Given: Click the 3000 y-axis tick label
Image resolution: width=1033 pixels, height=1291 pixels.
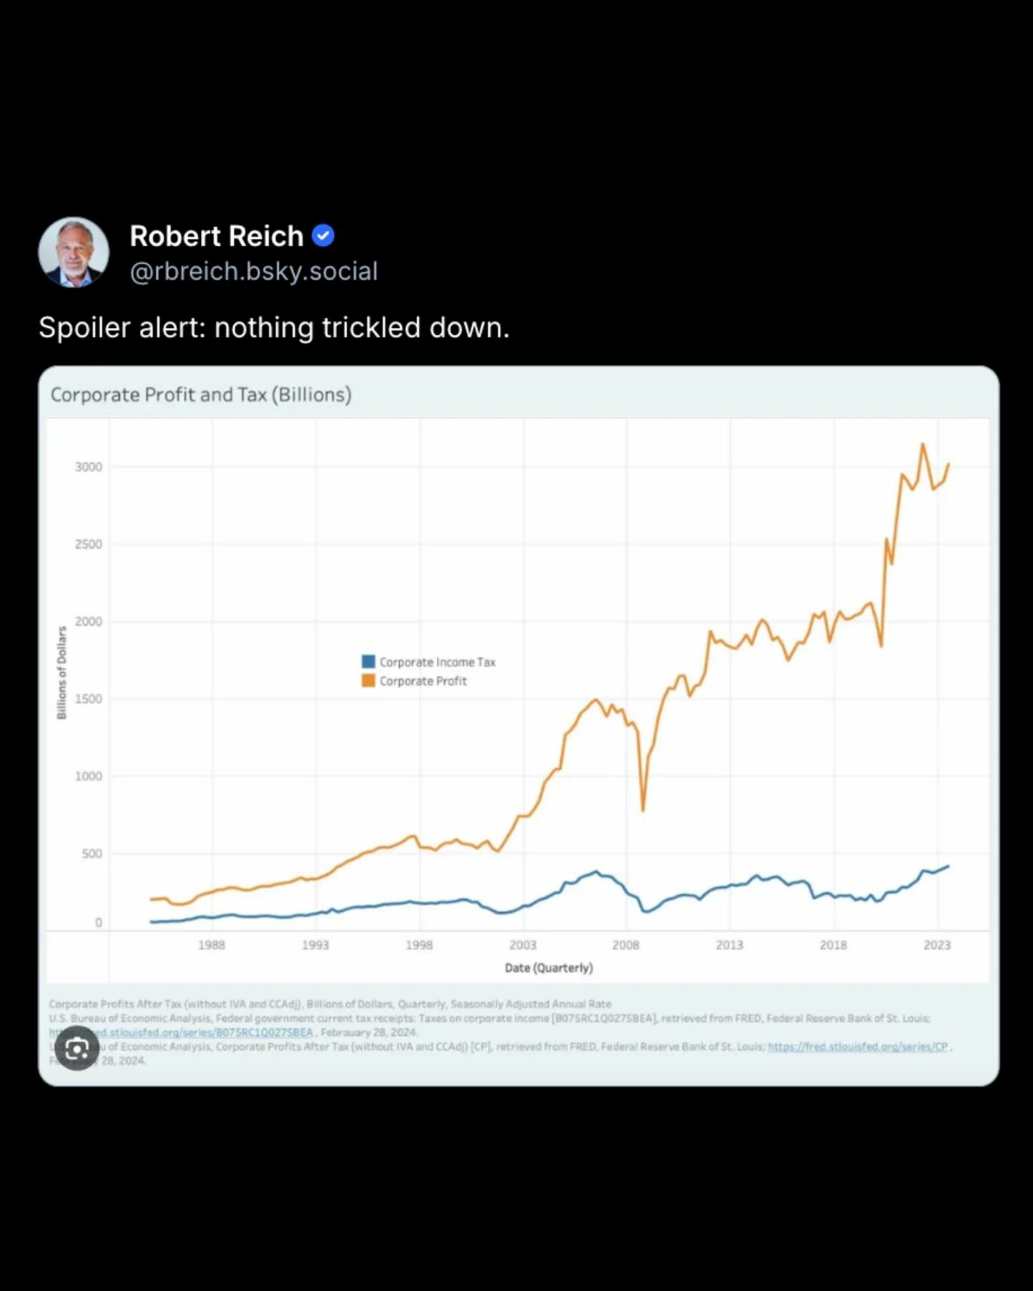Looking at the screenshot, I should (88, 467).
